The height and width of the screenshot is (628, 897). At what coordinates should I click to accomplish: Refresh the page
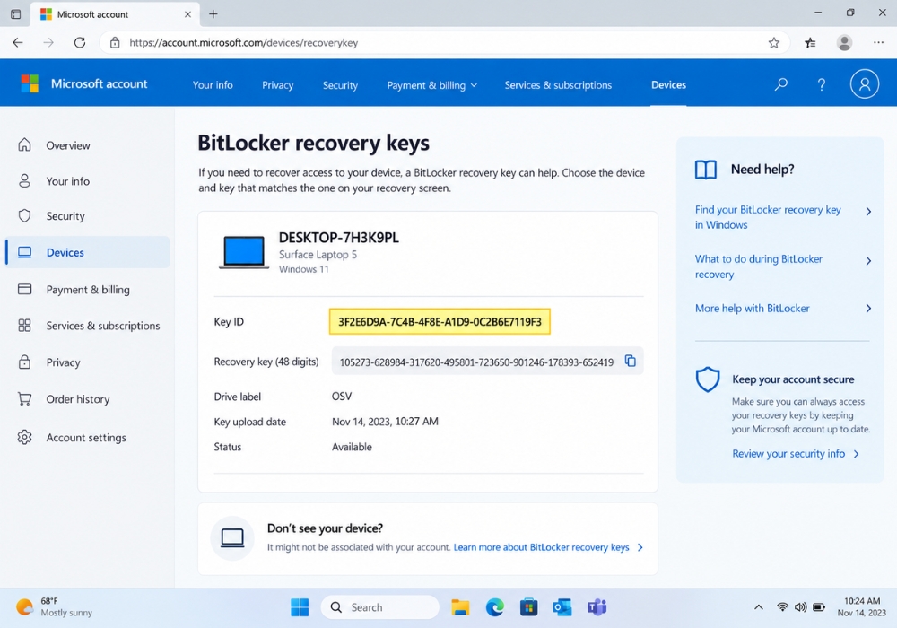(x=80, y=42)
